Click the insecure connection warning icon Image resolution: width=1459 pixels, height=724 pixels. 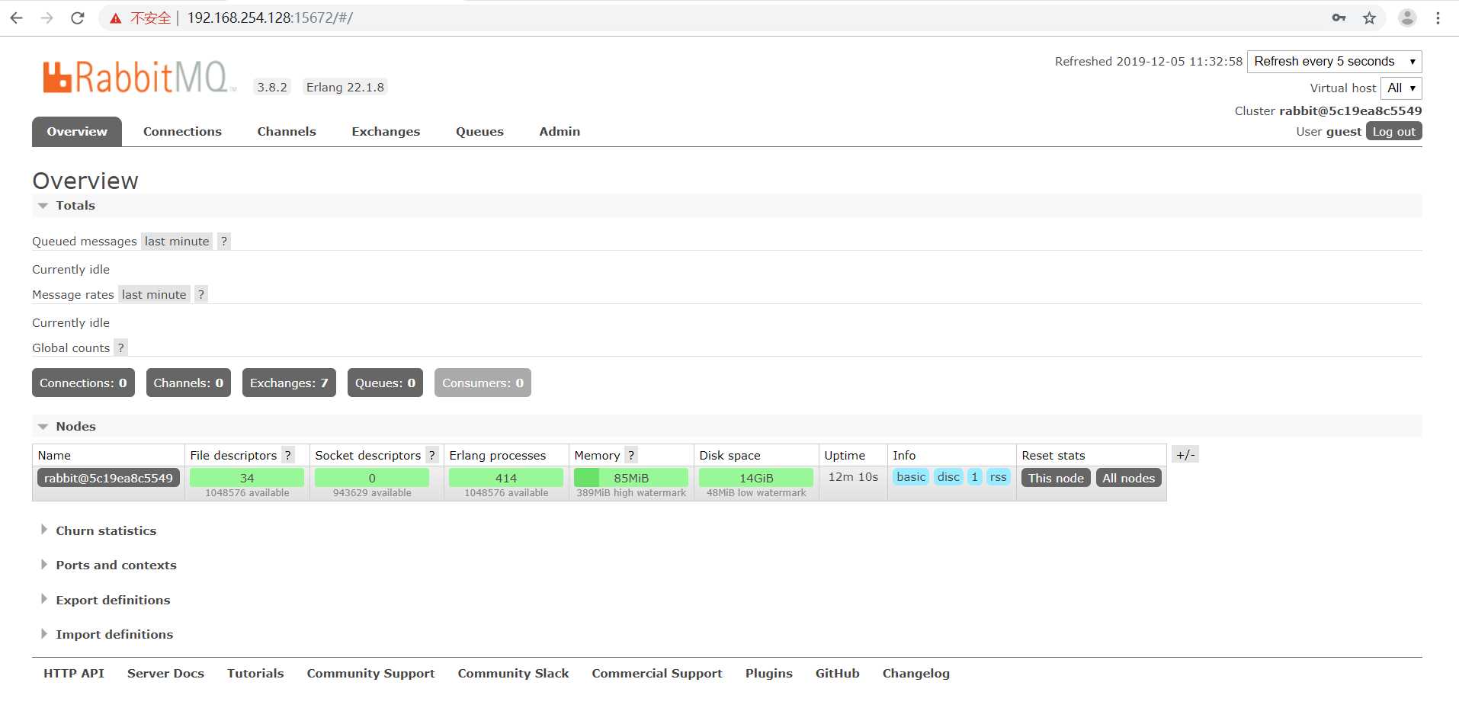[x=116, y=18]
